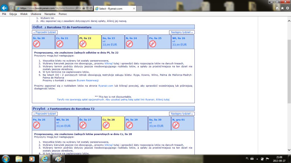Viewport: 291px width, 163px height.
Task: Show hidden tray icons with the arrow
Action: click(x=257, y=159)
